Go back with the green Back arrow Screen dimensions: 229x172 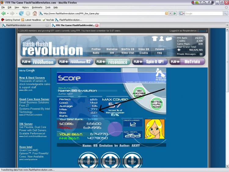click(4, 13)
